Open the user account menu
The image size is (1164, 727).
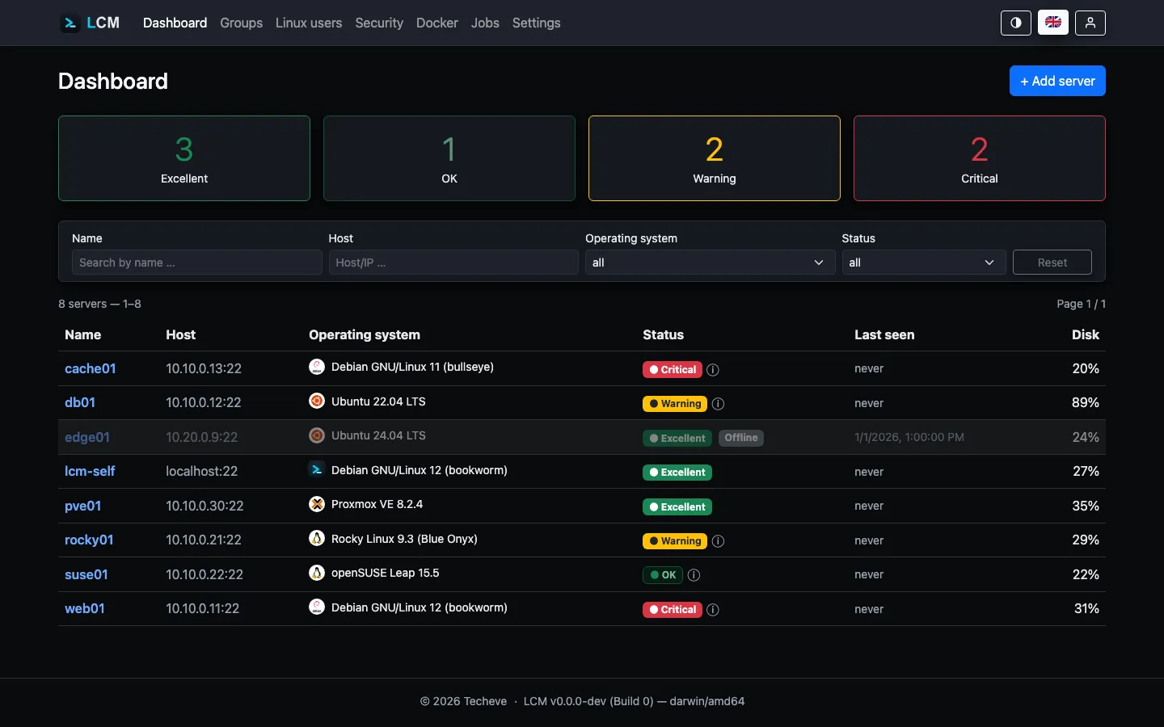pos(1090,23)
